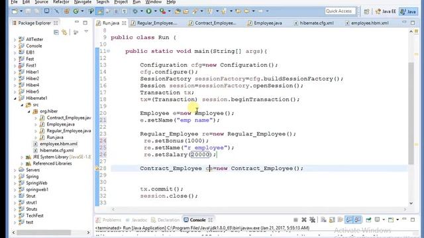
Task: Maximize the Console view panel
Action: coord(413,219)
